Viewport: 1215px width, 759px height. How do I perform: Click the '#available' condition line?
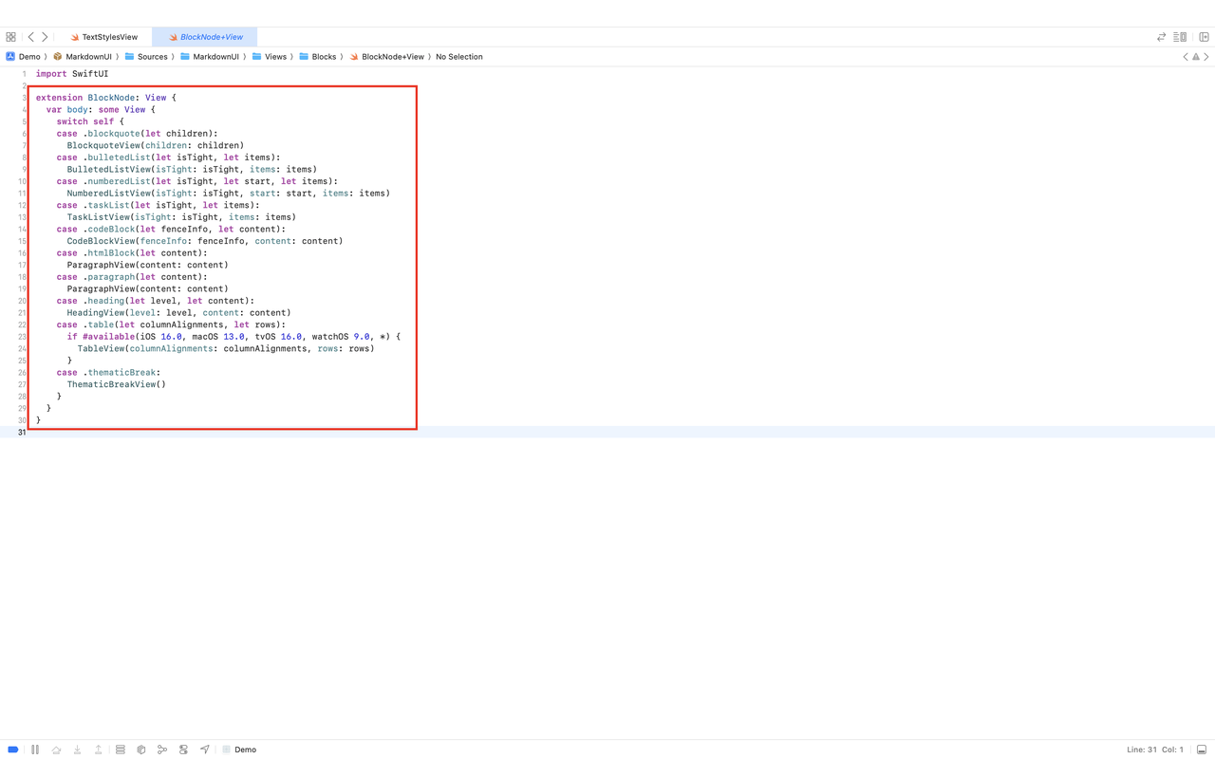tap(234, 337)
